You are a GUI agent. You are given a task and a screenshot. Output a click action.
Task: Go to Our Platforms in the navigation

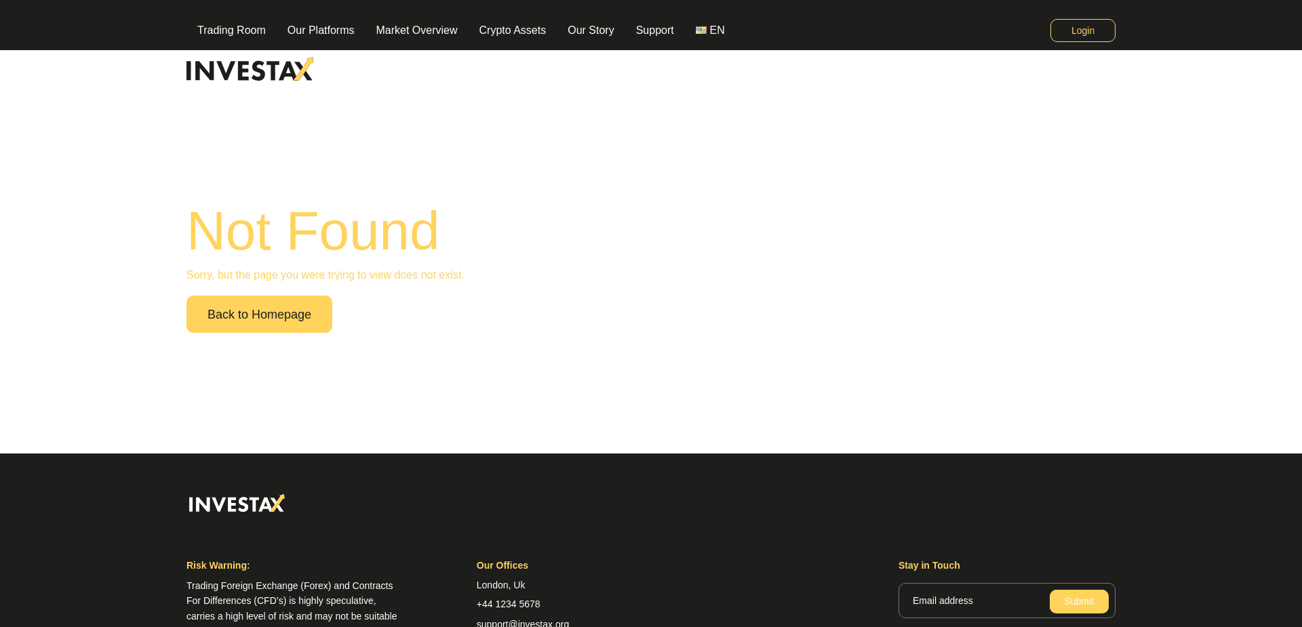coord(321,31)
